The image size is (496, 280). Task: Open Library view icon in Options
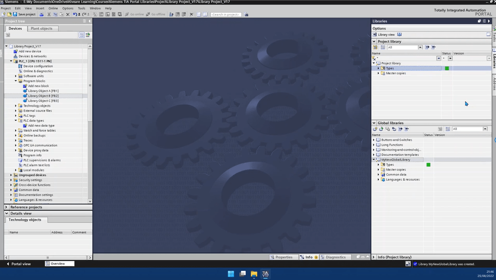(375, 34)
